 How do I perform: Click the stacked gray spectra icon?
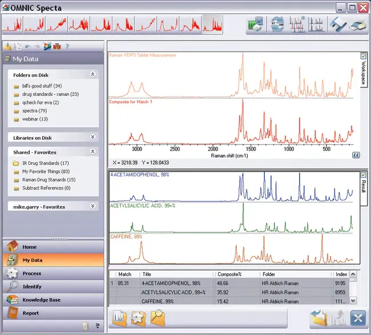pyautogui.click(x=317, y=25)
